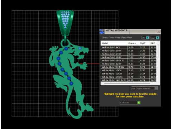This screenshot has width=172, height=129.
Task: Select the pavé-set pendant bail
Action: click(65, 23)
